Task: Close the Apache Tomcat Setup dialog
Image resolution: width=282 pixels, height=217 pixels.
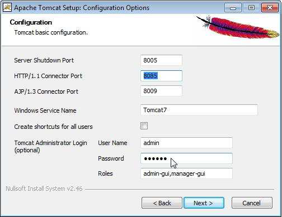Action: [270, 8]
